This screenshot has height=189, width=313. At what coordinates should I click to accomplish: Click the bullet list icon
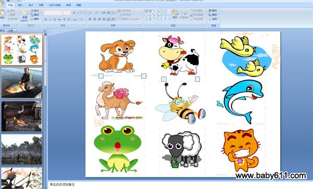click(x=90, y=13)
